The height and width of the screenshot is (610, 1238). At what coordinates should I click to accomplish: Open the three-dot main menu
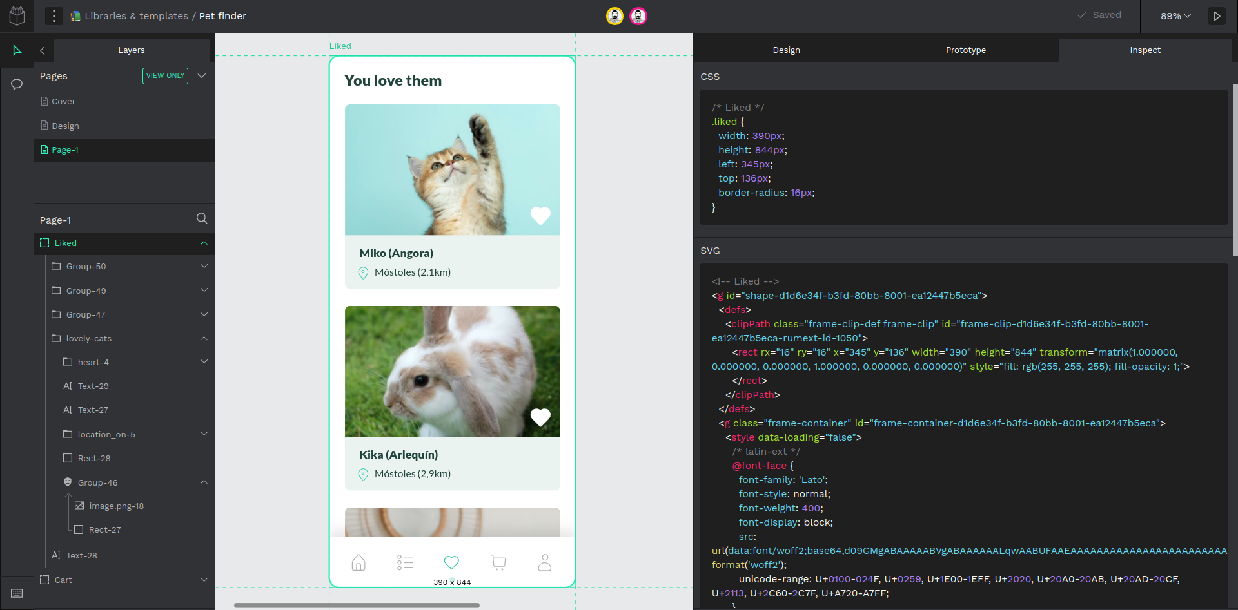(x=54, y=16)
